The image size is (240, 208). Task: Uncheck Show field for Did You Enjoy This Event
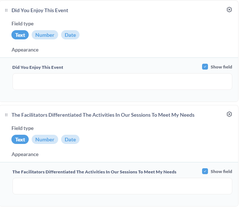click(205, 67)
